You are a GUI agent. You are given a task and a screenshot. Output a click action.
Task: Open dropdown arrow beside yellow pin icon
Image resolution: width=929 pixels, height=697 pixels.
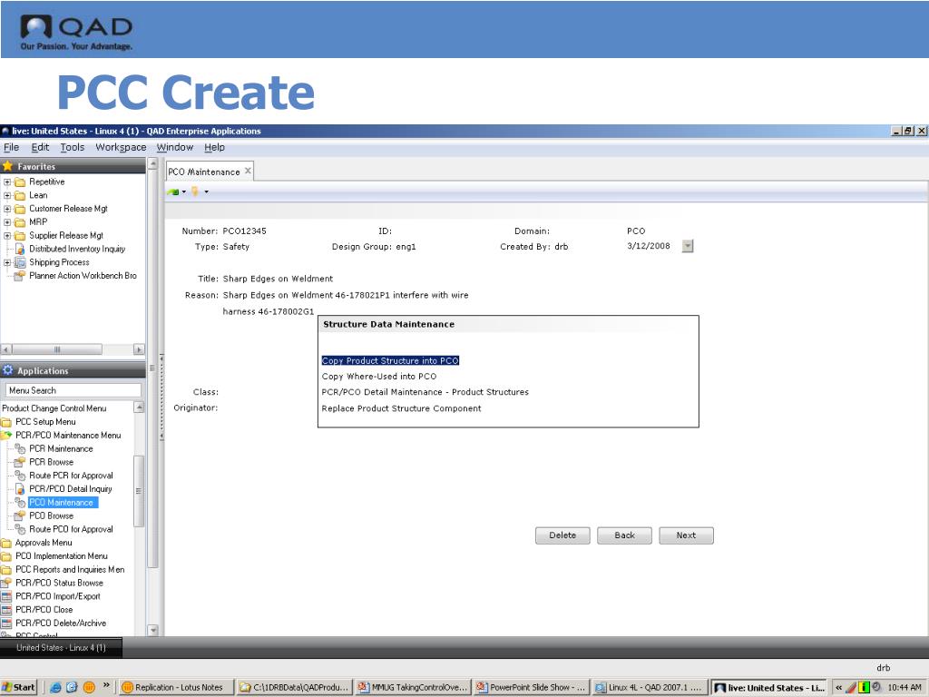206,192
